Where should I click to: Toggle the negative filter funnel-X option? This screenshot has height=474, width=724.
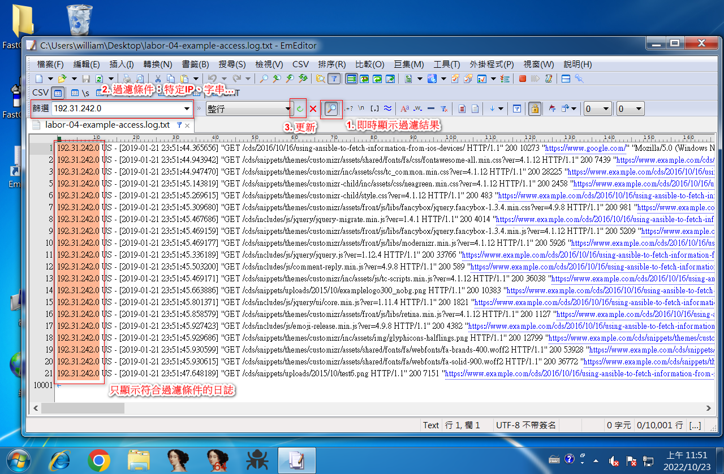point(444,108)
